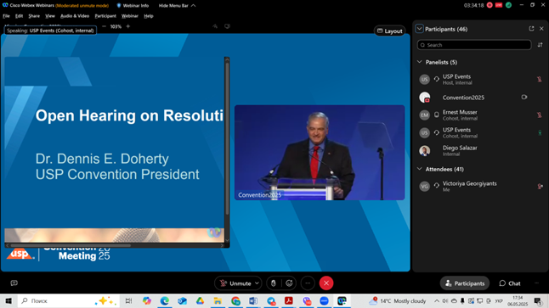Open the Layout options button
This screenshot has width=549, height=308.
pyautogui.click(x=389, y=31)
